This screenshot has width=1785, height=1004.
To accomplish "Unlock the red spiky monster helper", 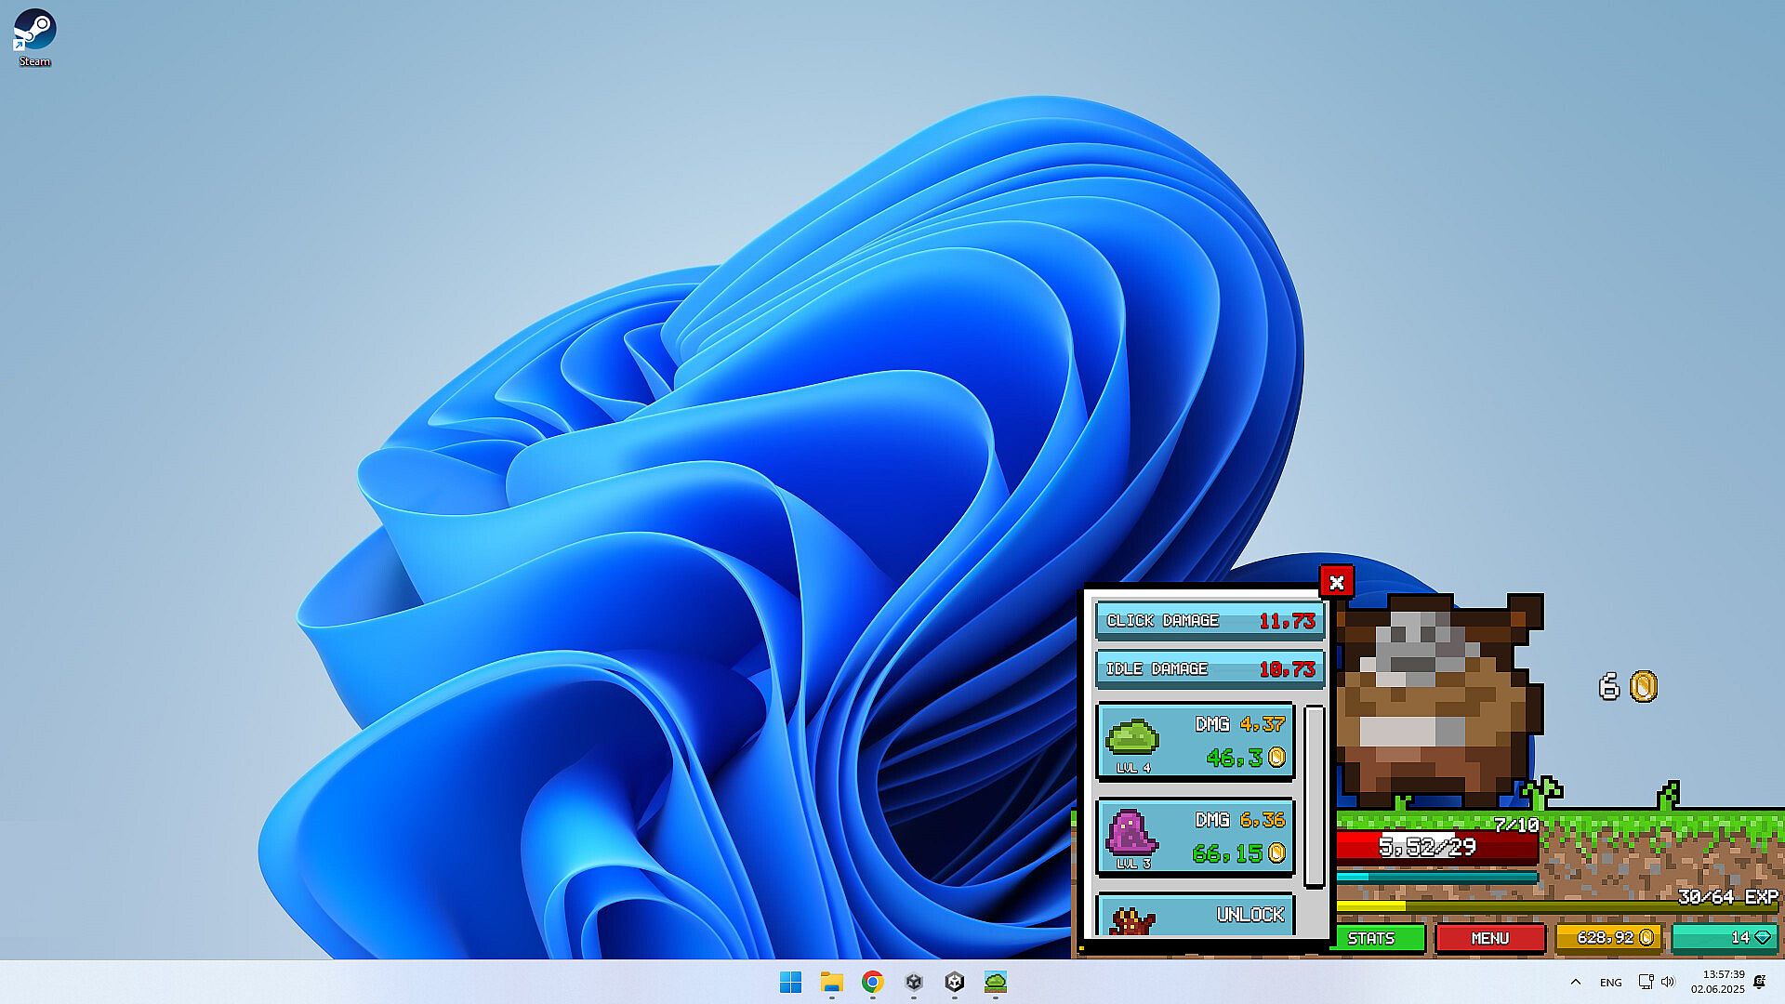I will pyautogui.click(x=1196, y=916).
